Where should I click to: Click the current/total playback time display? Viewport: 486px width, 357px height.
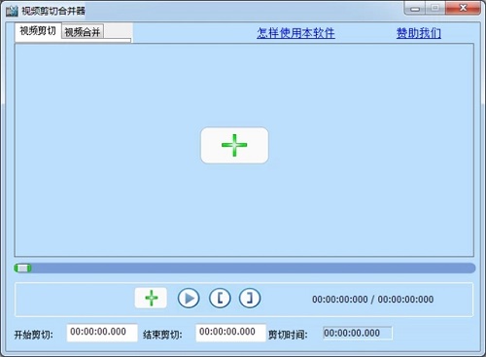pos(372,300)
